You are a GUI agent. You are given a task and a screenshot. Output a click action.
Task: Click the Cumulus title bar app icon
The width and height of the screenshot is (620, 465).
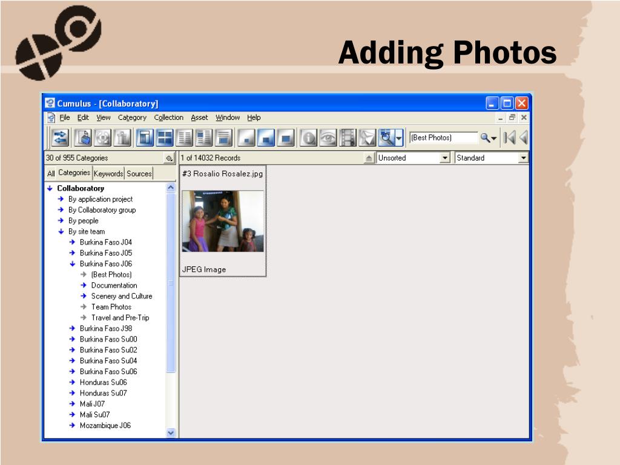pos(50,103)
